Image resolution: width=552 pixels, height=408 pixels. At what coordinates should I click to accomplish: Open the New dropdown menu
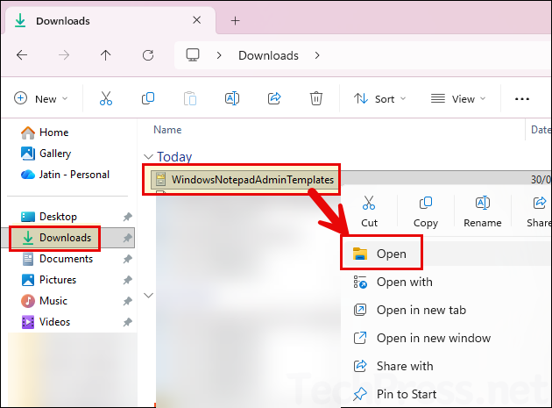(x=40, y=99)
